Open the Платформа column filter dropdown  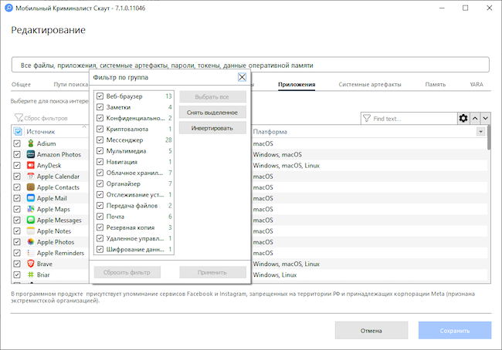pos(480,132)
